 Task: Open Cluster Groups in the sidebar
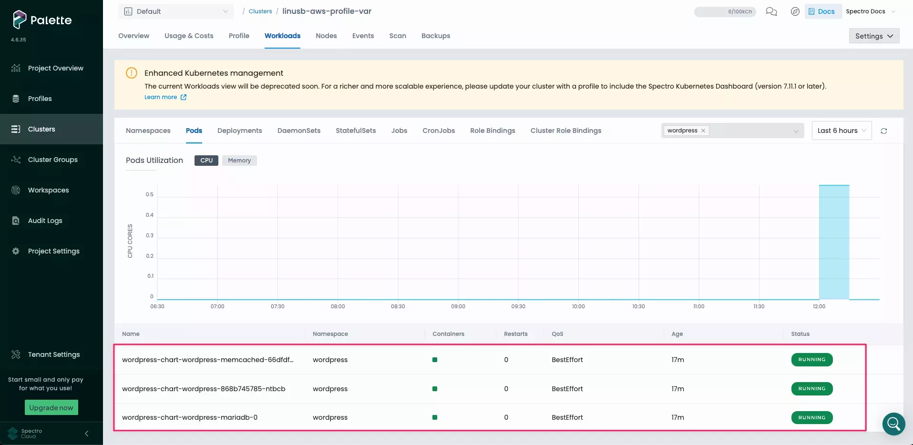pos(52,159)
